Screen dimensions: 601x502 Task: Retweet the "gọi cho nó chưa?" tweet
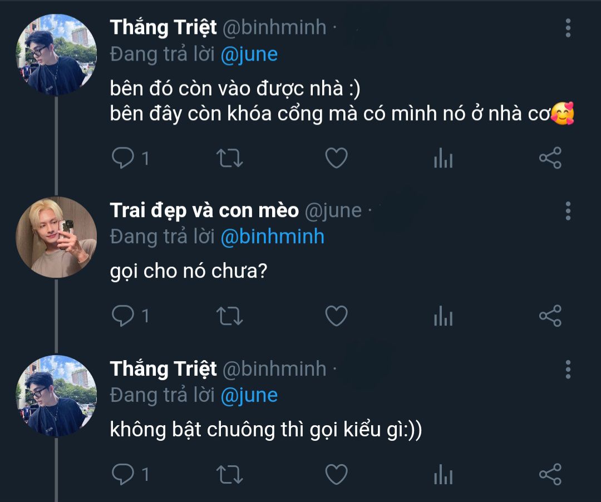coord(229,316)
